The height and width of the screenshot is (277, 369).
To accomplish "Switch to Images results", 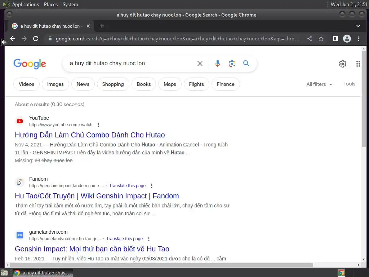I will click(55, 84).
